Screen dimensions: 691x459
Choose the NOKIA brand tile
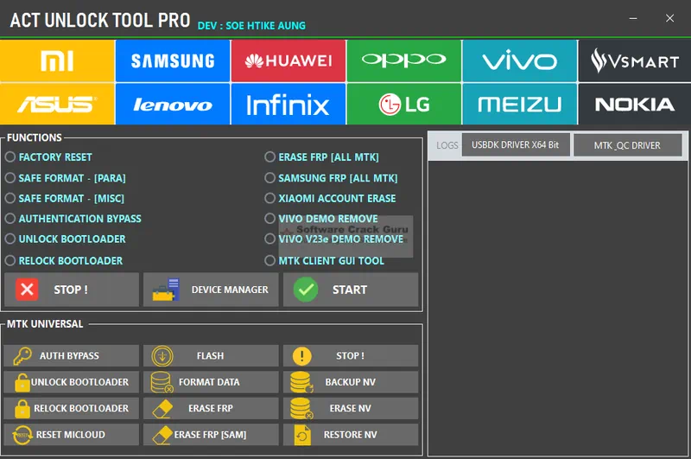(635, 104)
